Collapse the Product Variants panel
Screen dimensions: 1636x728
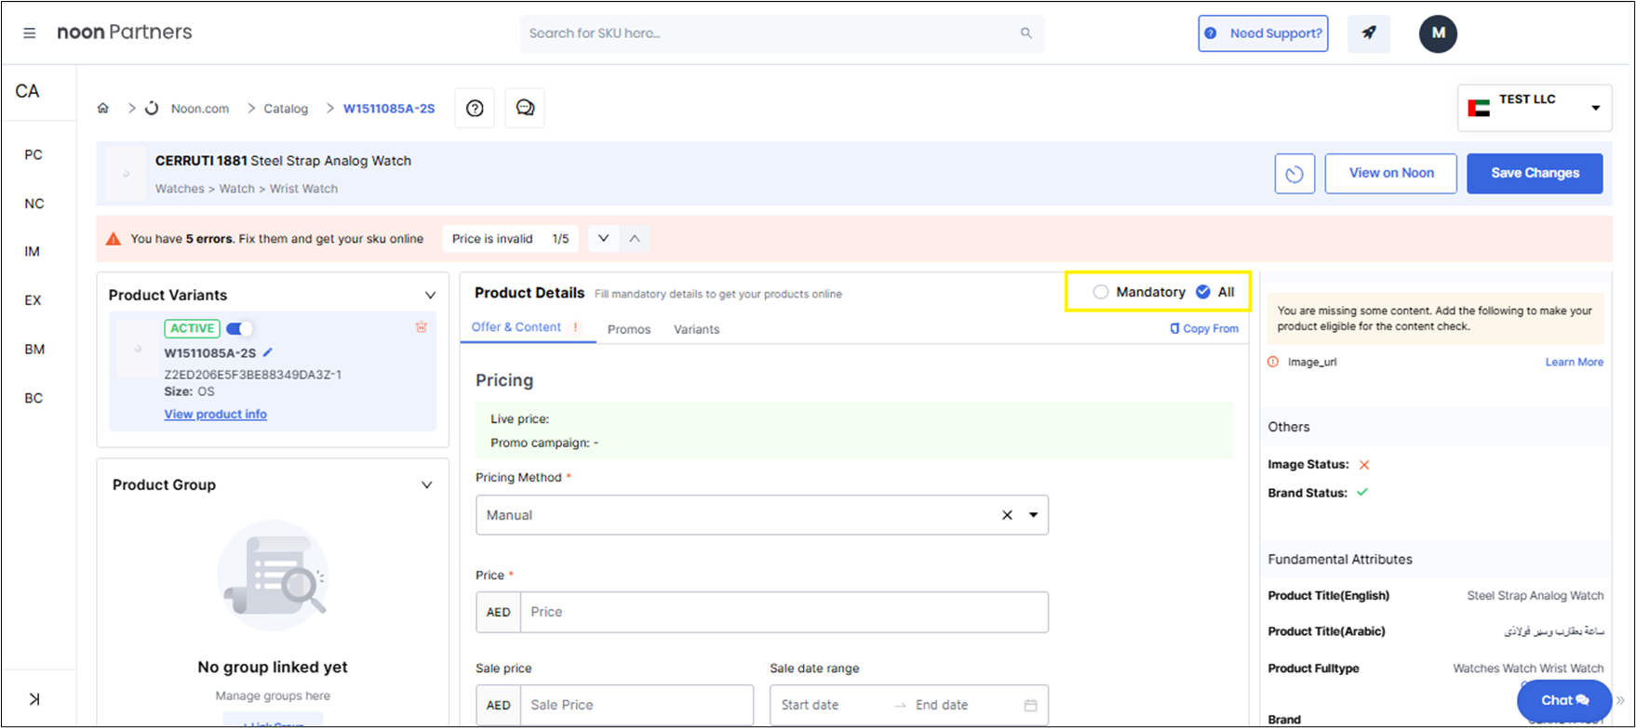pos(430,296)
